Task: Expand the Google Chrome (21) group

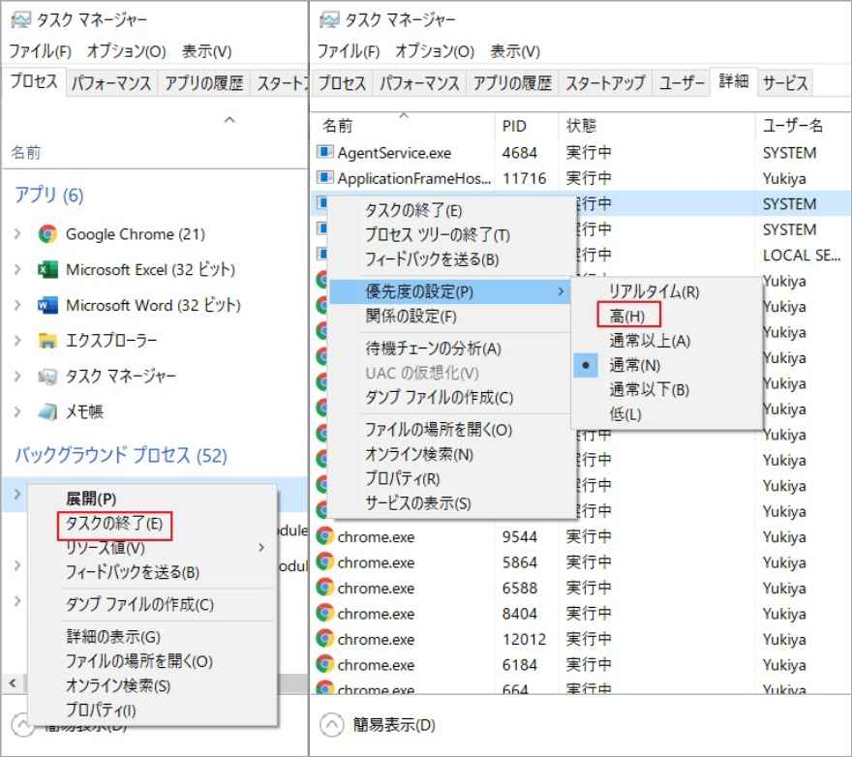Action: click(x=17, y=234)
